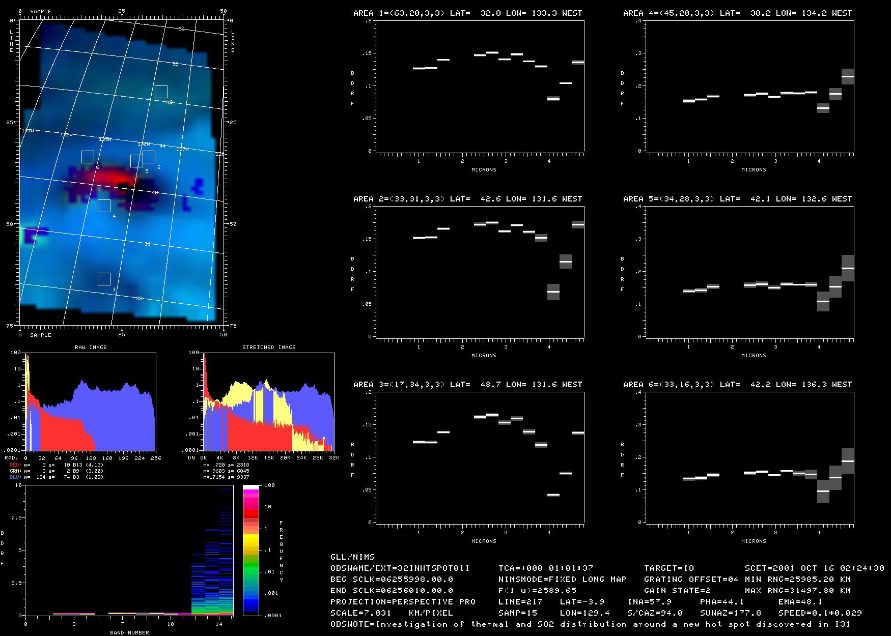The width and height of the screenshot is (891, 636).
Task: Click the 'RED:' channel statistics line
Action: [57, 465]
